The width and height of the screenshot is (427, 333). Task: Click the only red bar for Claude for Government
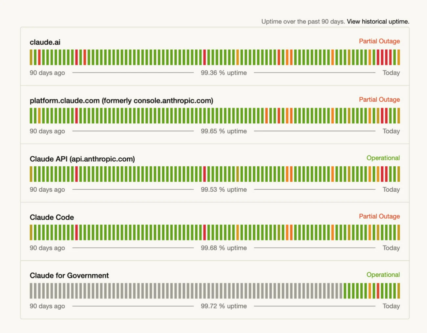378,290
